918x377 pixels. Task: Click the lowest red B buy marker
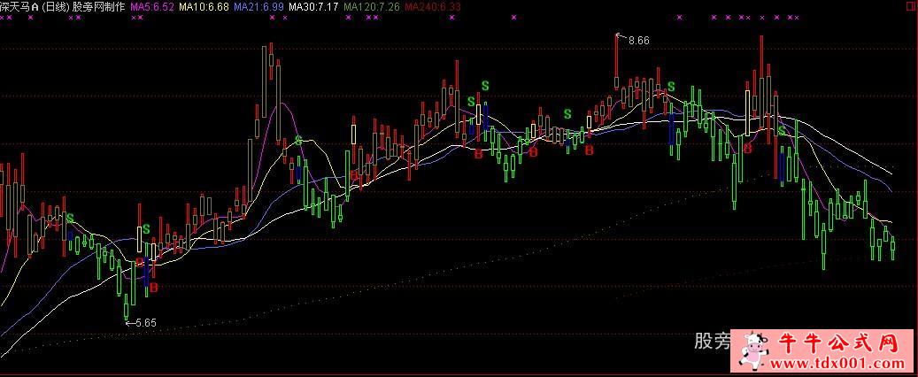click(x=154, y=287)
